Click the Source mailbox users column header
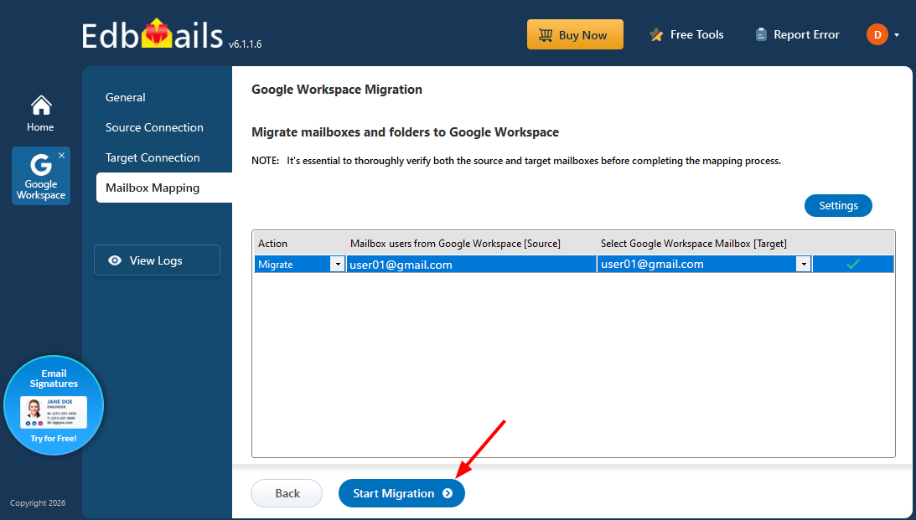Viewport: 916px width, 520px height. point(455,244)
